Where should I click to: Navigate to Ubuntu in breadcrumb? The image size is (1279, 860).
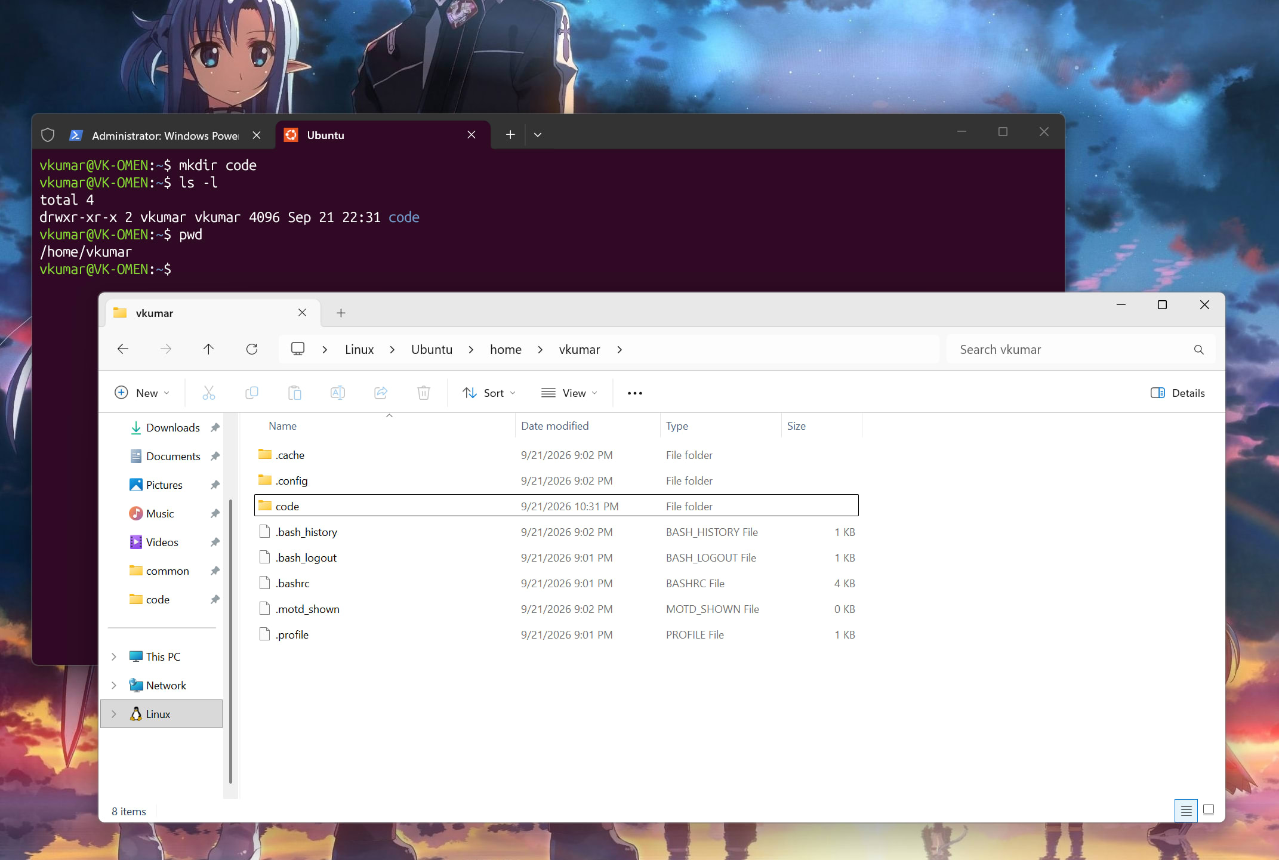click(x=432, y=350)
